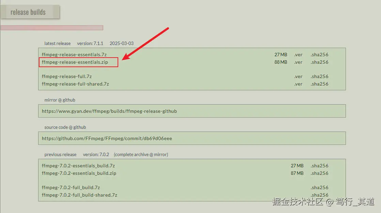Download ffmpeg-7.0.2-essentials_build.zip
This screenshot has height=213, width=381.
coord(79,173)
